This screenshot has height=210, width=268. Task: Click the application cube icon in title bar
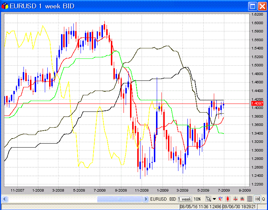[5, 6]
